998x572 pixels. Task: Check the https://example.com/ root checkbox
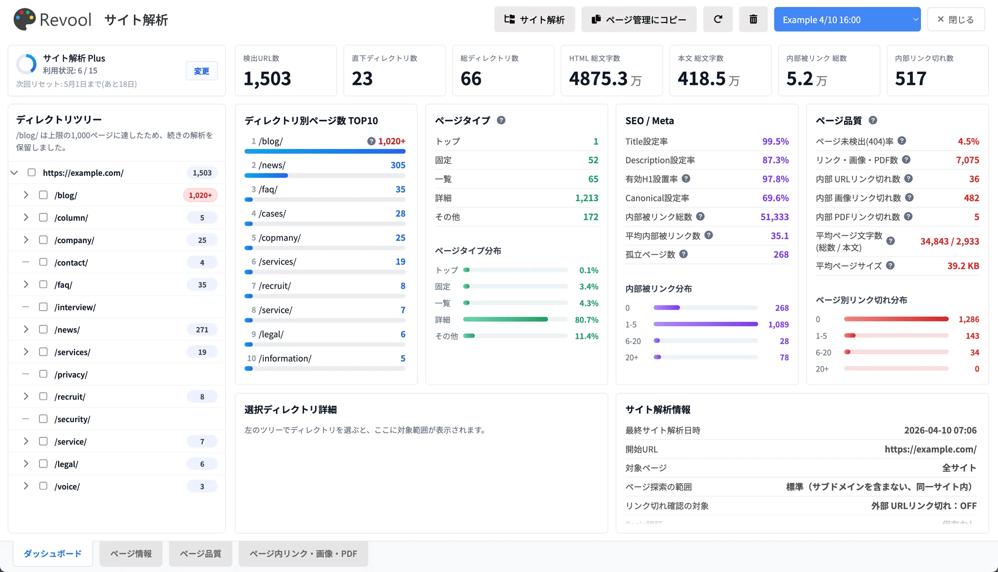pyautogui.click(x=32, y=173)
